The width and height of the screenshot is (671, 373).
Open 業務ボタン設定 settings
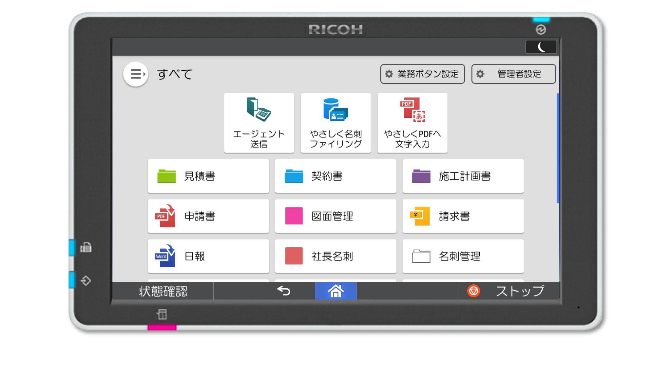pyautogui.click(x=422, y=74)
